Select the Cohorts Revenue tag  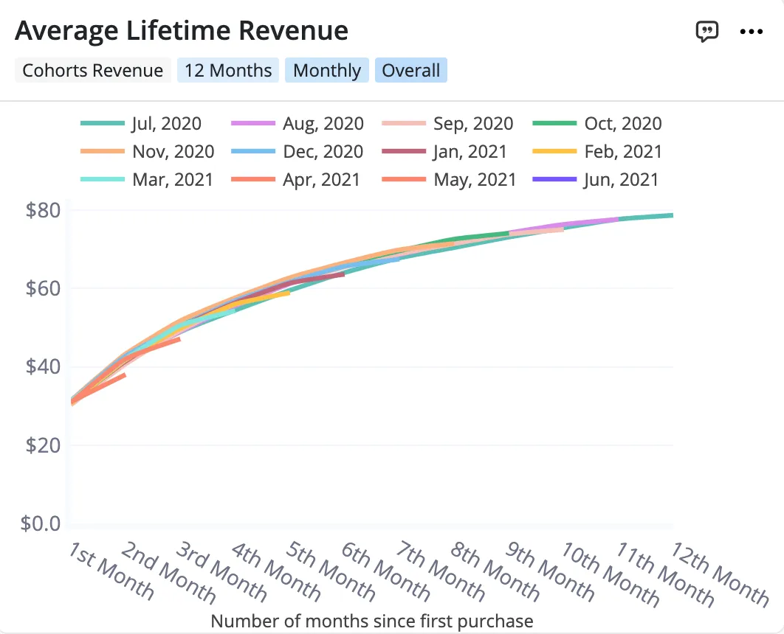tap(92, 70)
